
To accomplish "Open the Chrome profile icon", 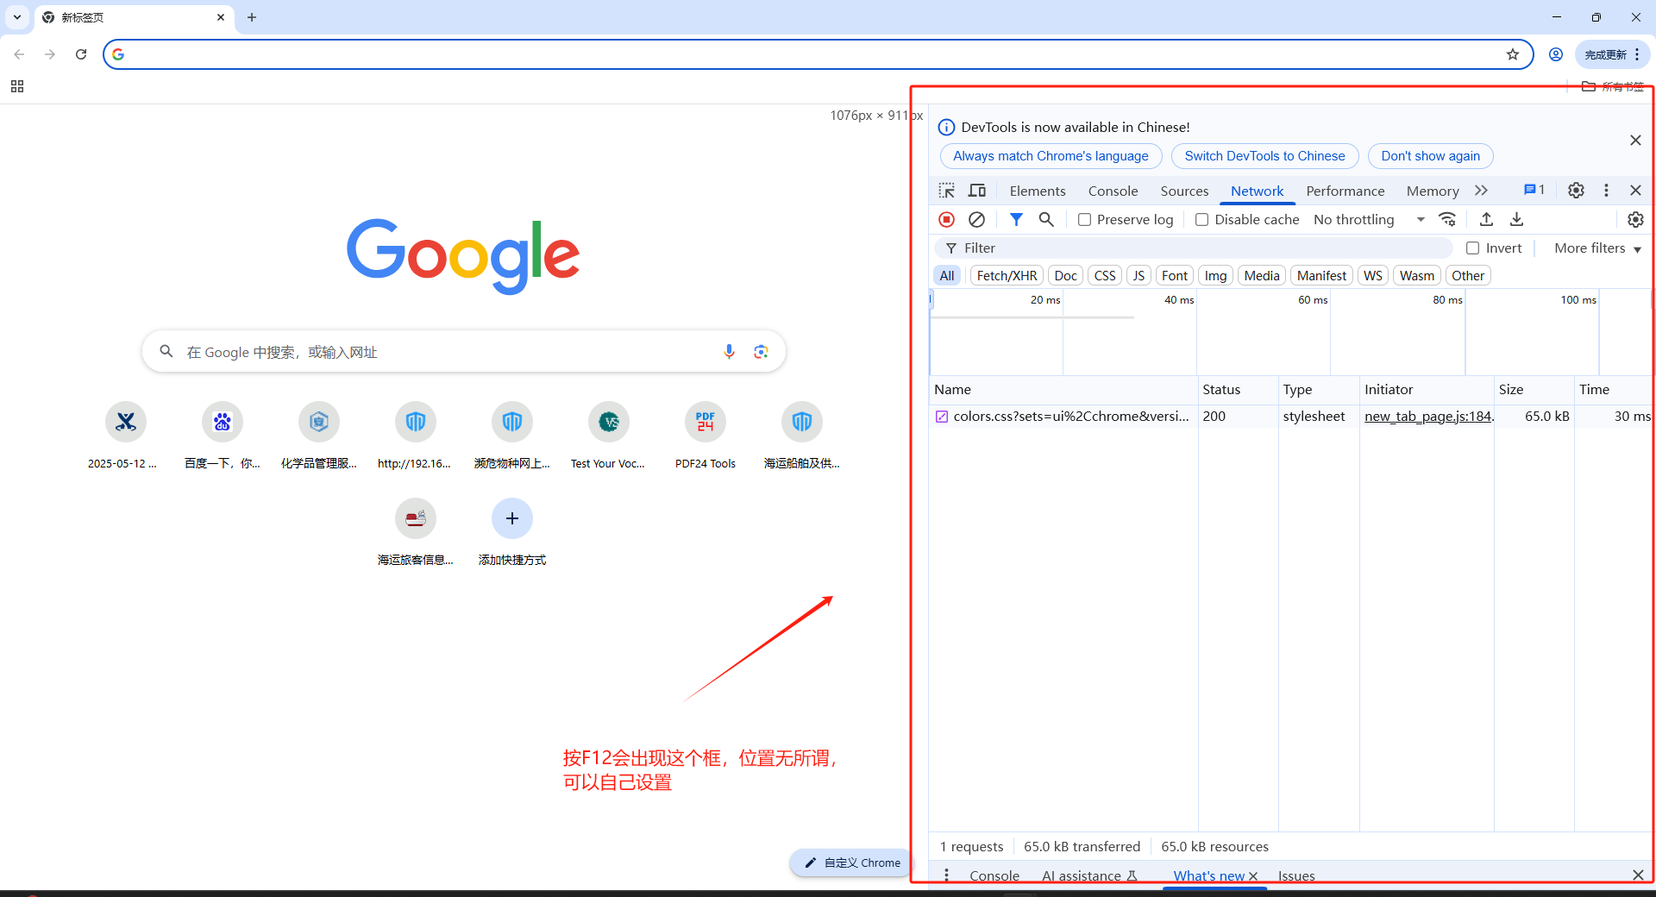I will click(x=1556, y=54).
